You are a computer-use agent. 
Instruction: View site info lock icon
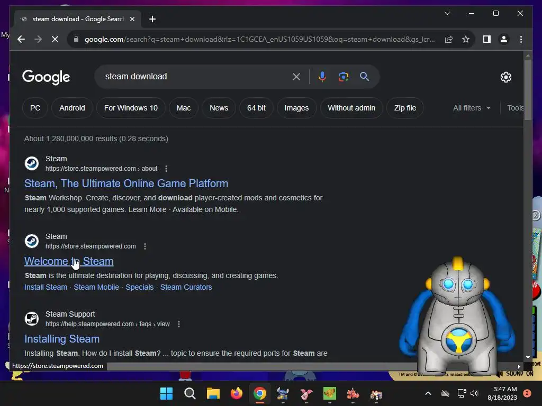click(x=76, y=39)
